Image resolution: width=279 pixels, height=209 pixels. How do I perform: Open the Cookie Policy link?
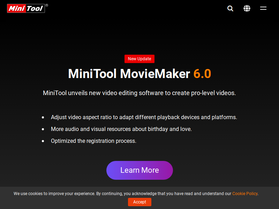pos(245,194)
